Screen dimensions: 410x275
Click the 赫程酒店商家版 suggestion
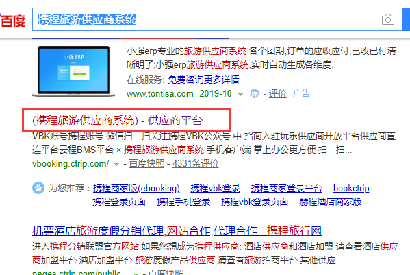click(x=330, y=202)
